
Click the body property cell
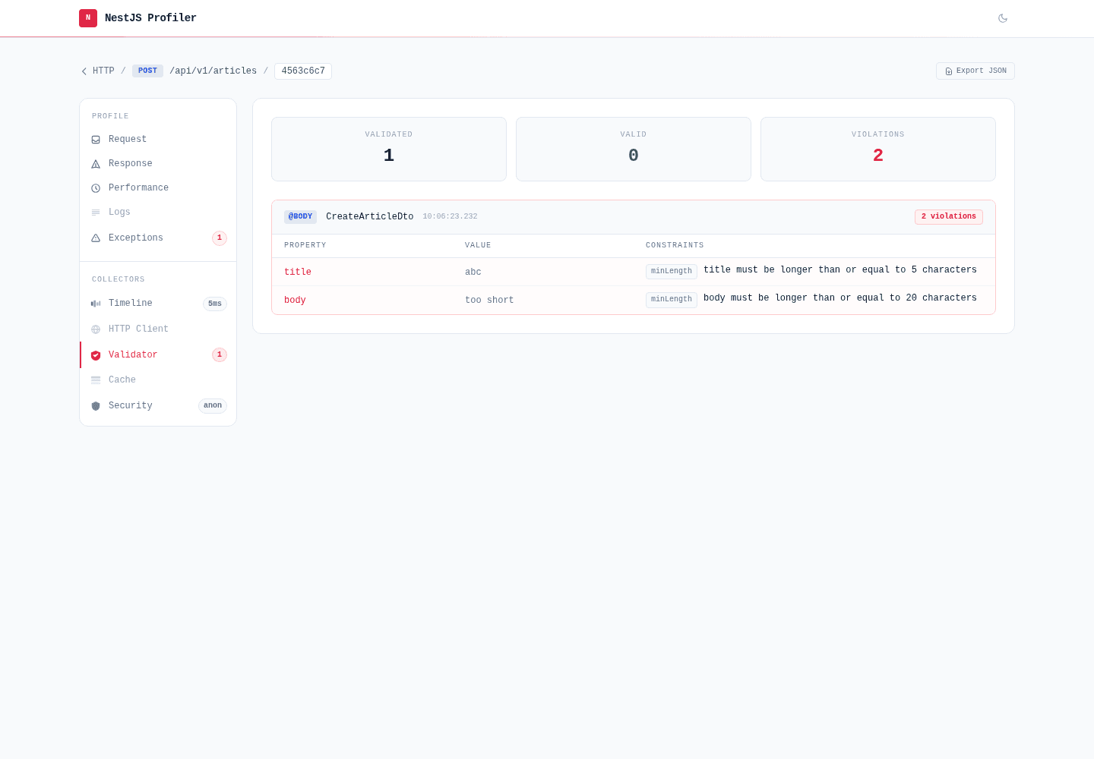(x=295, y=301)
